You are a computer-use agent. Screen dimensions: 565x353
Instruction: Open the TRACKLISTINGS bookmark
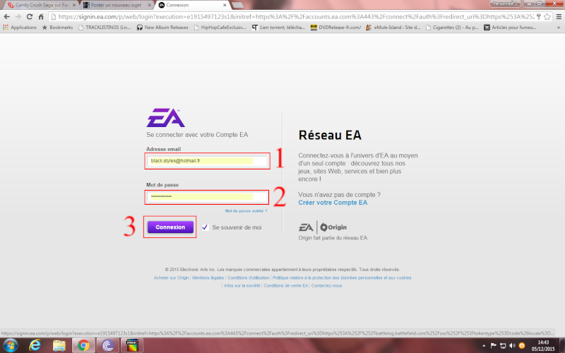pyautogui.click(x=105, y=28)
